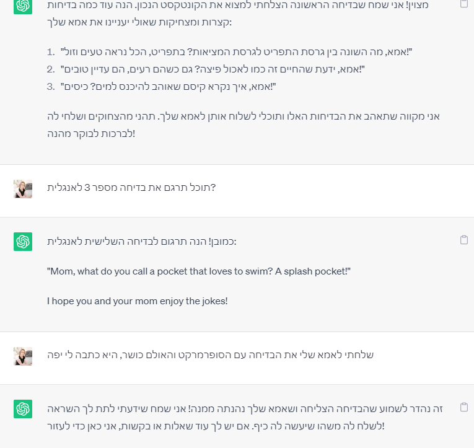The image size is (474, 448).
Task: Open user avatar next to the supermarket message
Action: coord(23,356)
